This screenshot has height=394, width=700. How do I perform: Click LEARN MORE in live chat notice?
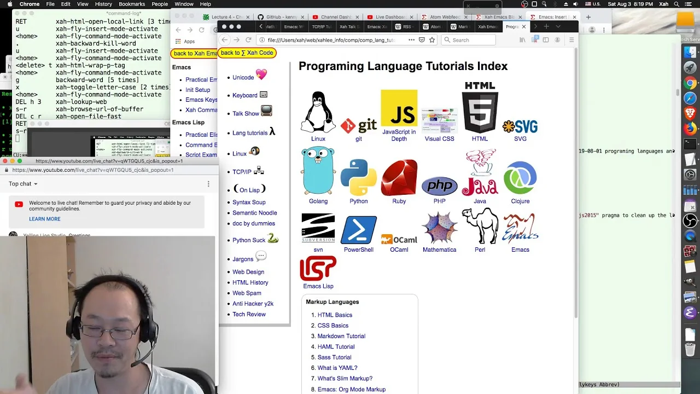(x=45, y=219)
